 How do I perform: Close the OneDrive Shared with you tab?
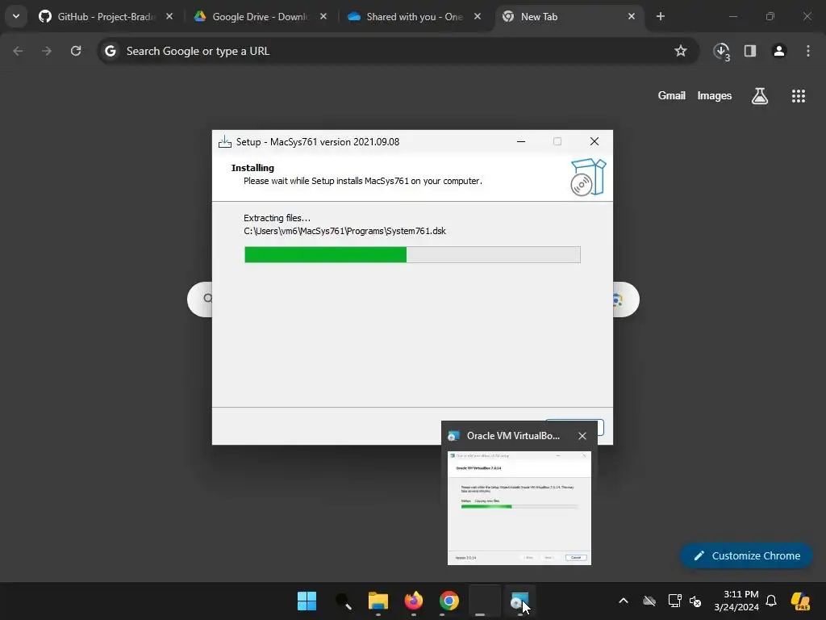(x=478, y=16)
